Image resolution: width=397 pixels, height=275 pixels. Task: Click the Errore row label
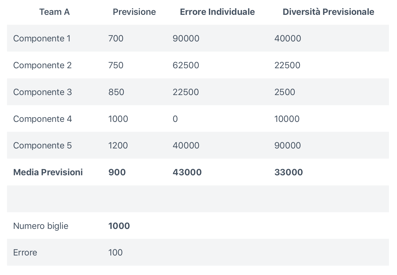(x=25, y=253)
